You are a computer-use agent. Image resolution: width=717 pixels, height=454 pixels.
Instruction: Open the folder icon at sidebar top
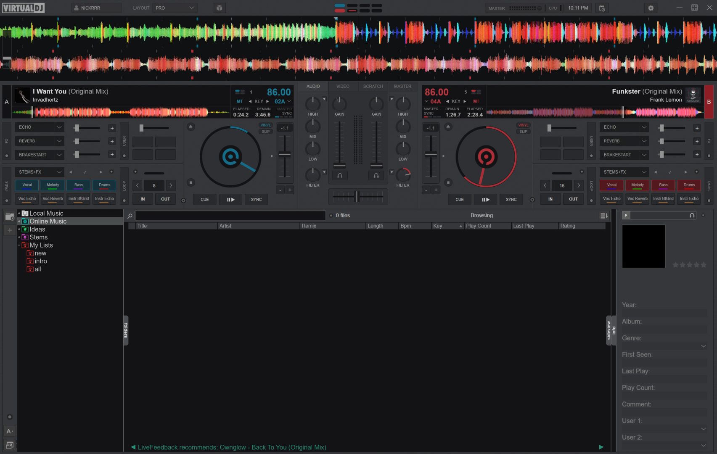(10, 216)
